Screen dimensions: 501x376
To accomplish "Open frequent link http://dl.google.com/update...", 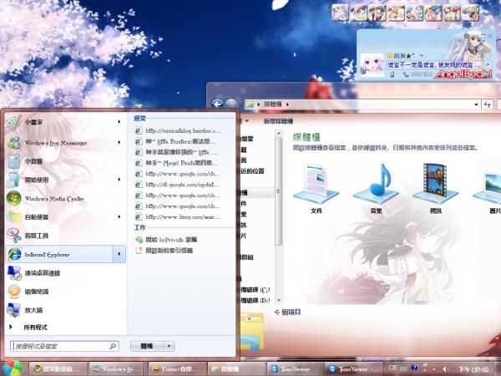I will pyautogui.click(x=179, y=185).
